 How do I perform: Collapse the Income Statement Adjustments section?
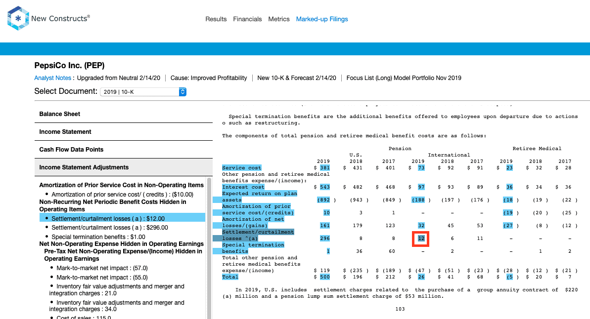pos(124,167)
